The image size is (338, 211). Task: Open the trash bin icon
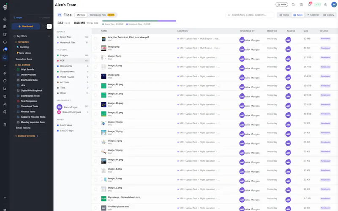coord(5,124)
